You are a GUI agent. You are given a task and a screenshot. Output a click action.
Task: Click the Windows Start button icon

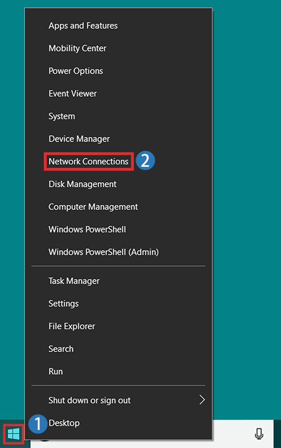[14, 434]
